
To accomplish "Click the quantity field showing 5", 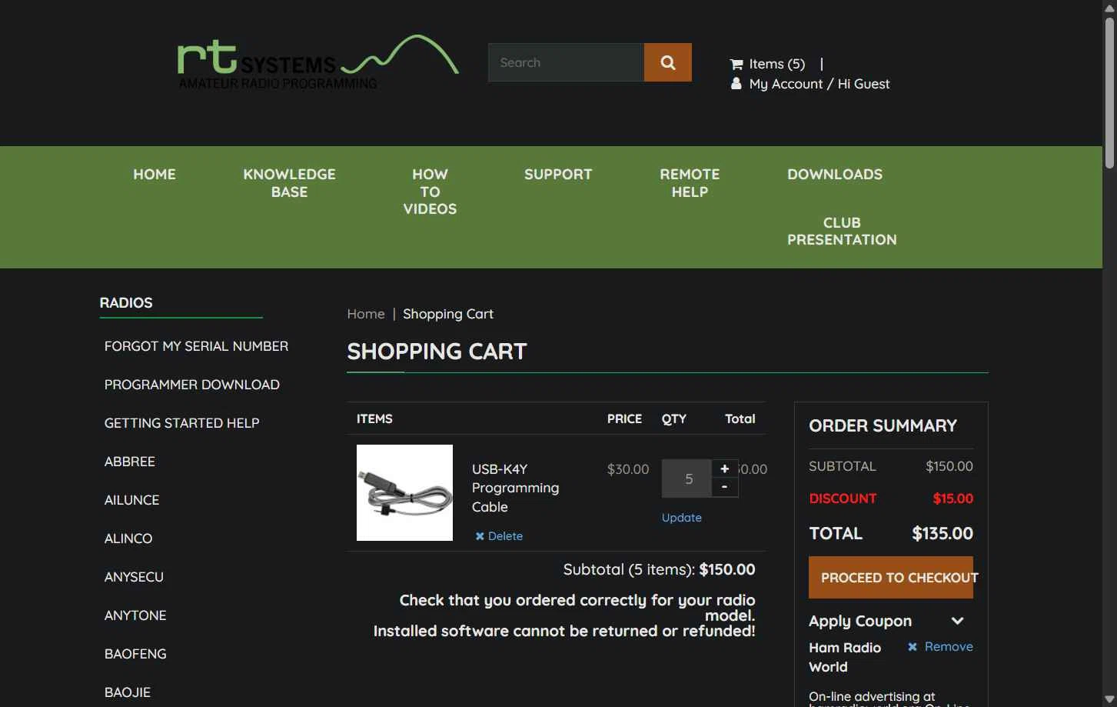I will (687, 479).
